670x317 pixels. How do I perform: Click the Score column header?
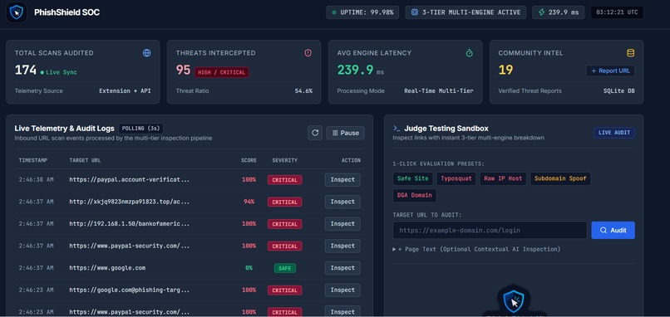coord(249,160)
